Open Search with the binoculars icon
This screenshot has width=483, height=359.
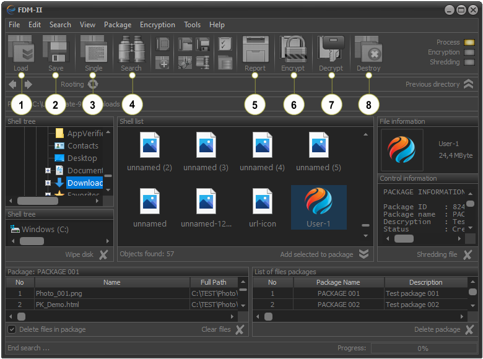tap(131, 50)
